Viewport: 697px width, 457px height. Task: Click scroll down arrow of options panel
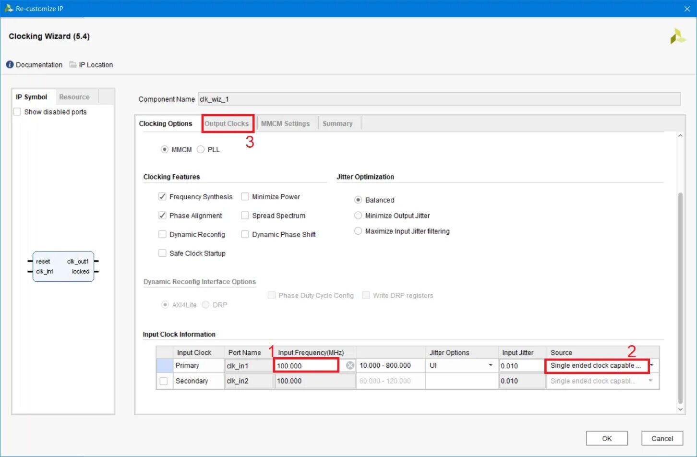pyautogui.click(x=680, y=409)
